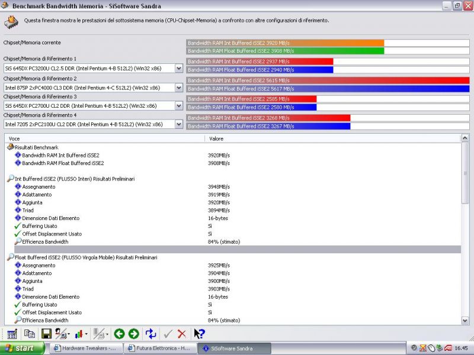
Task: Click the Valore column header
Action: click(332, 138)
